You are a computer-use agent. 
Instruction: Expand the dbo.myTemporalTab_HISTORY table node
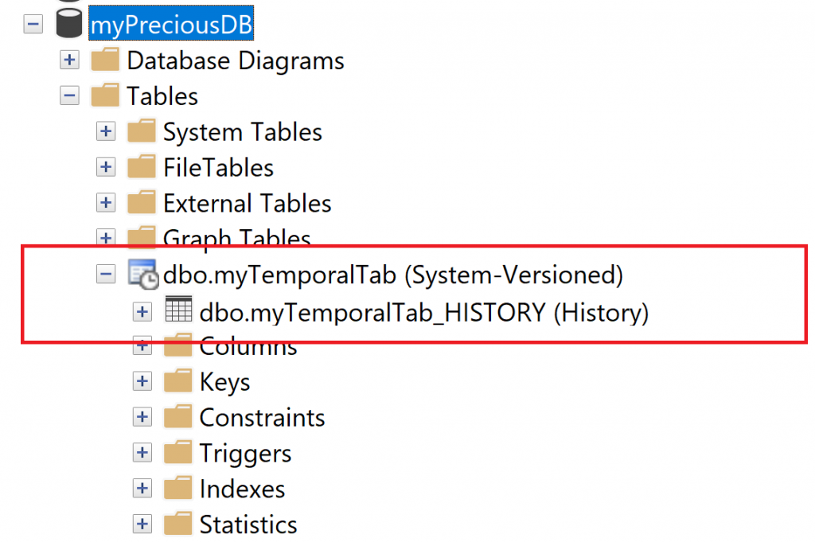[142, 311]
